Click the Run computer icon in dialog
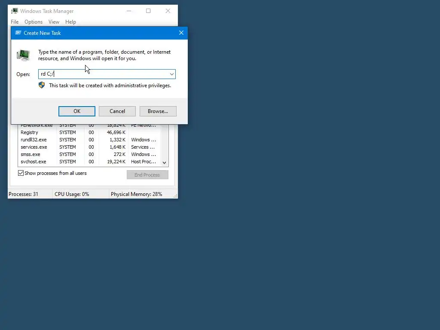 (x=23, y=55)
